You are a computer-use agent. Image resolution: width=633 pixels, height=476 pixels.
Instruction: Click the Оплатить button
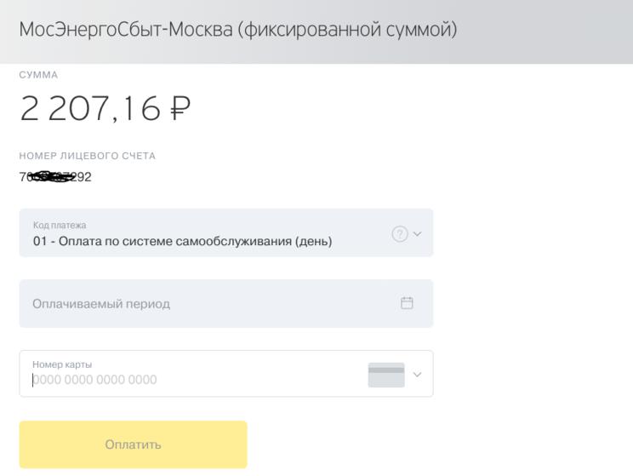[133, 444]
